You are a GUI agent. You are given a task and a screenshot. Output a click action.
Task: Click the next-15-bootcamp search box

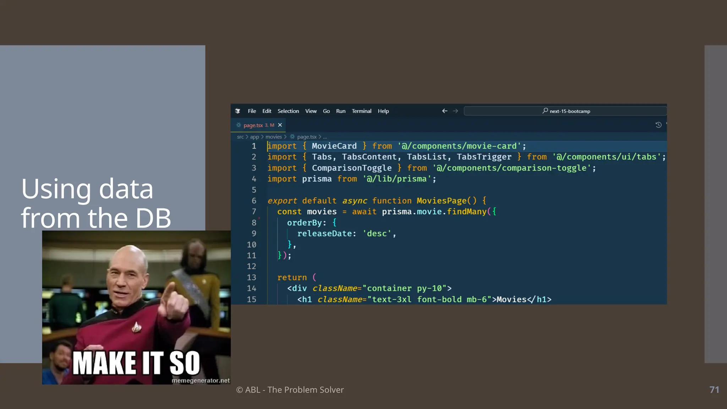(565, 111)
